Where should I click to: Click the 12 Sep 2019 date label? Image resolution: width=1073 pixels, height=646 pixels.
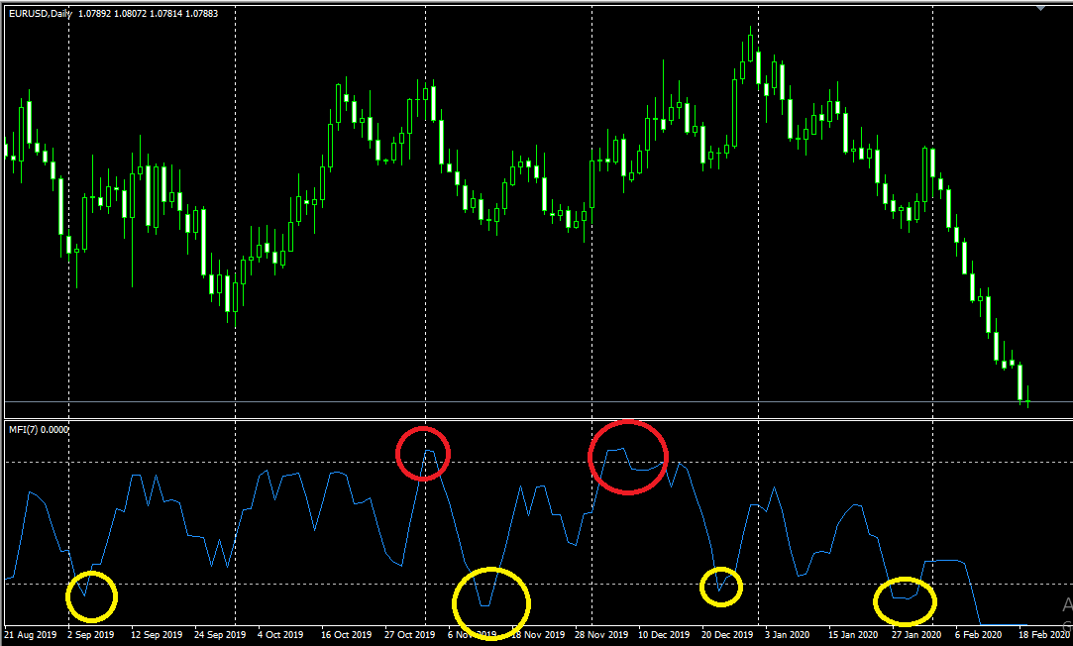(157, 635)
